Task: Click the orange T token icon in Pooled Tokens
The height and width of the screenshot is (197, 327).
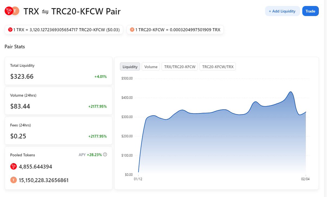Action: point(14,180)
